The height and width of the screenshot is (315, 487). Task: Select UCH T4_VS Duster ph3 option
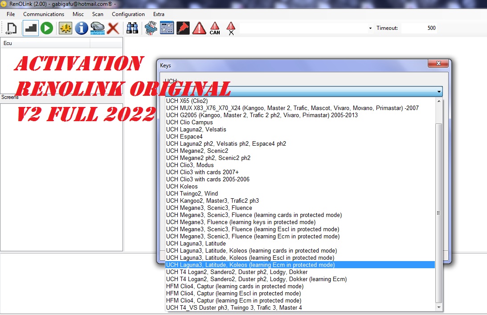tap(300, 308)
